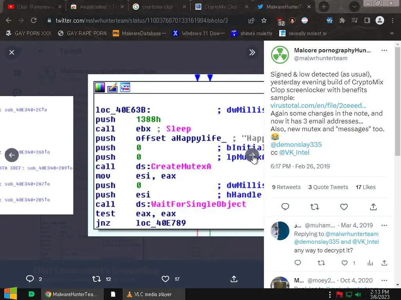Open more options on the @muham... reply
Image resolution: width=401 pixels, height=300 pixels.
pos(384,225)
